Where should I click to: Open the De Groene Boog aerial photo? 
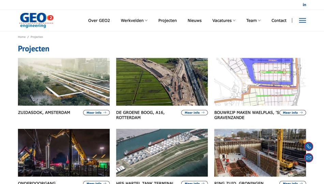[162, 82]
